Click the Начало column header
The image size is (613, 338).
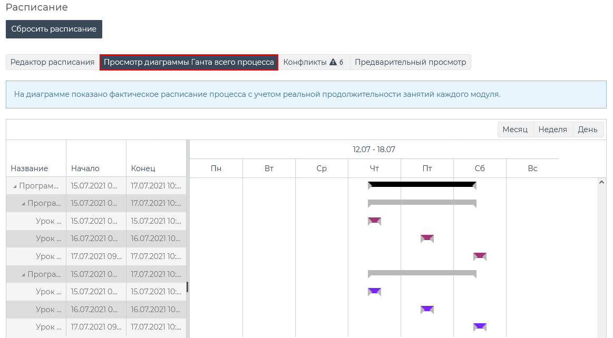coord(85,168)
